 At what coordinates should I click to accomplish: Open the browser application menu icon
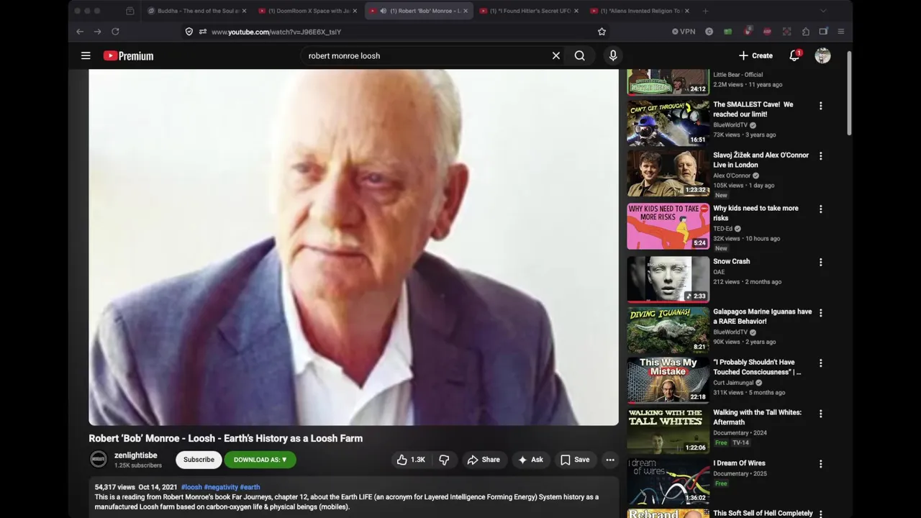(x=840, y=32)
